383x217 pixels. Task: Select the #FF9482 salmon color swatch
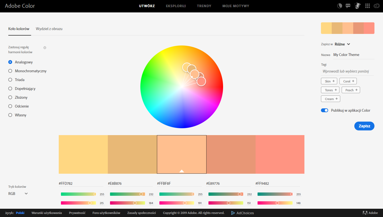tap(280, 154)
